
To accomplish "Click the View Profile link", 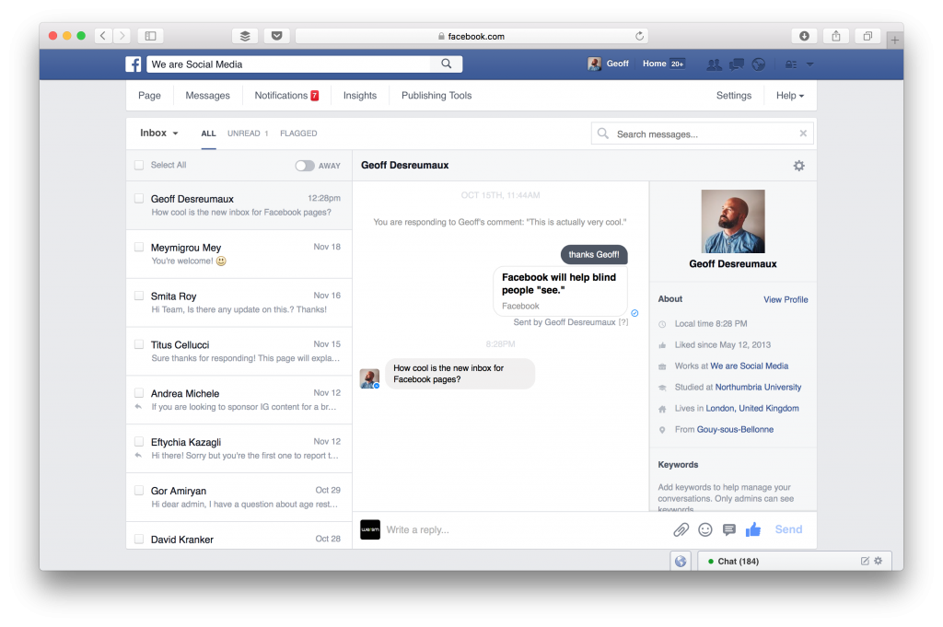I will click(x=786, y=299).
